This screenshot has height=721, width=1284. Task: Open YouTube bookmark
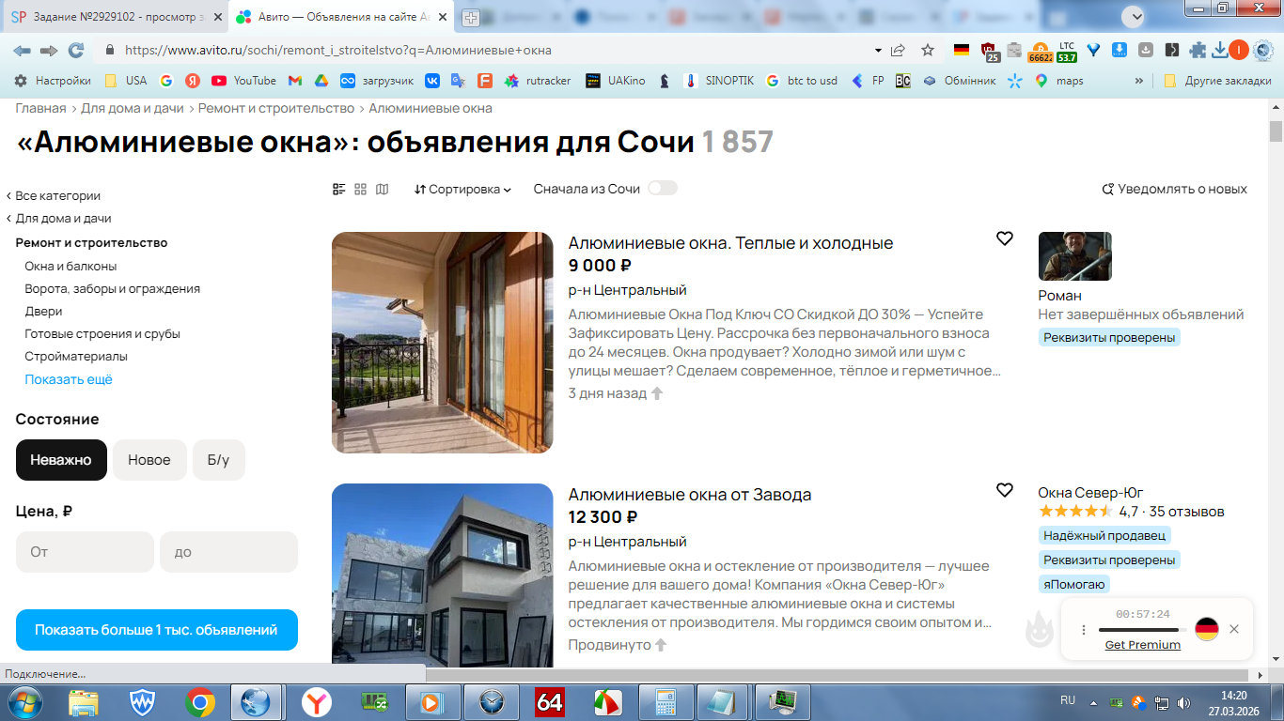(243, 81)
